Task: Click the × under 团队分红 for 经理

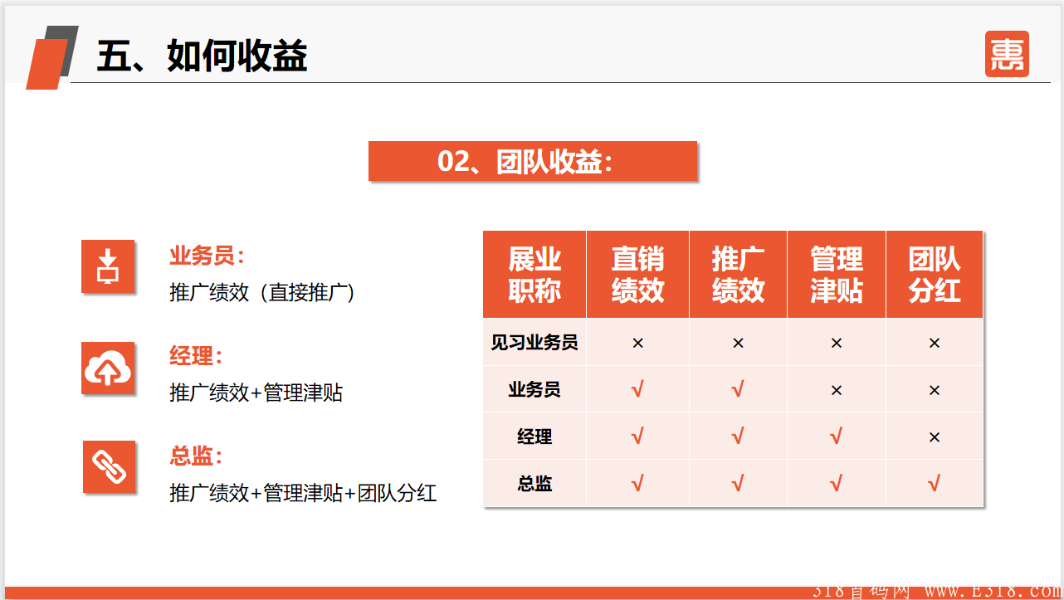Action: pos(935,437)
